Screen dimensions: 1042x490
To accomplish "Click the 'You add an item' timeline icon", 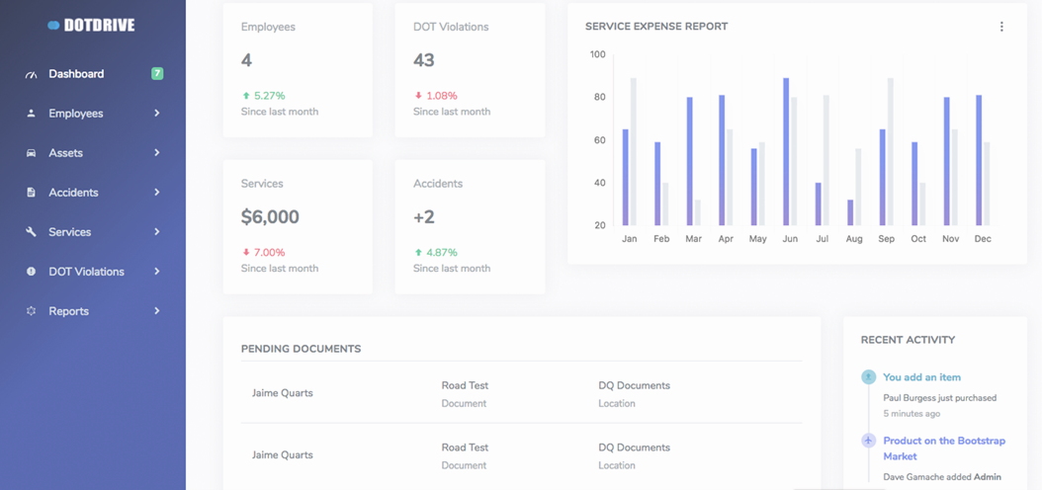I will 868,377.
